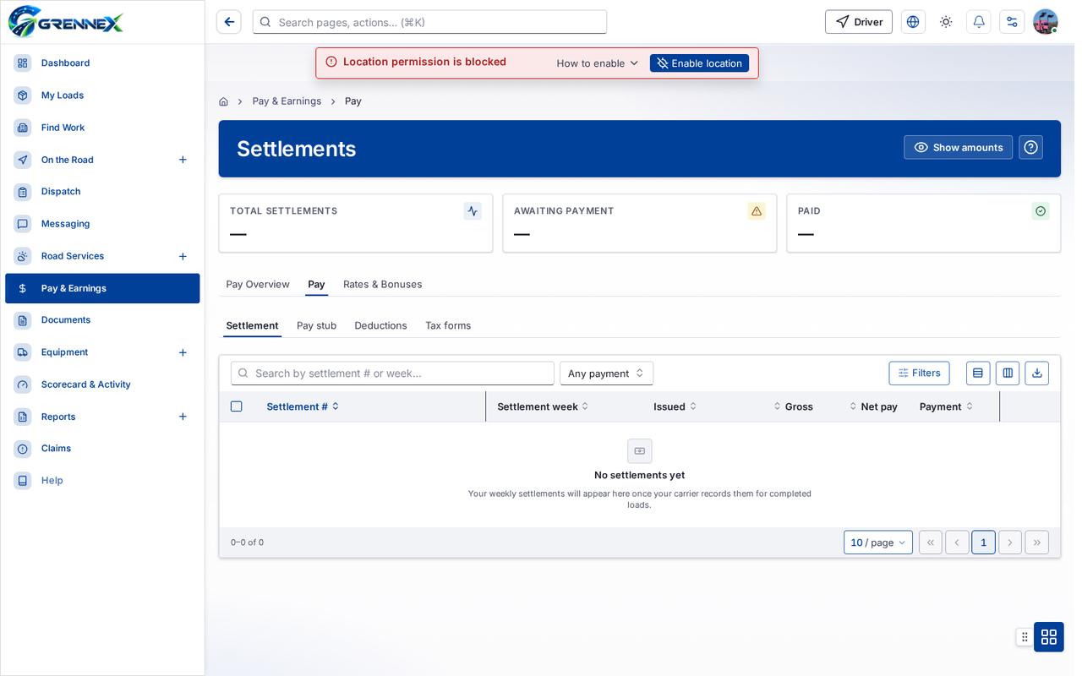Expand the On the Road menu
This screenshot has height=676, width=1082.
183,160
